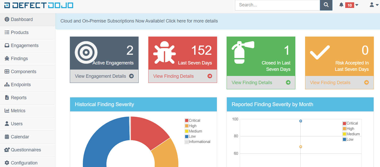Click the Products list icon

tap(7, 32)
